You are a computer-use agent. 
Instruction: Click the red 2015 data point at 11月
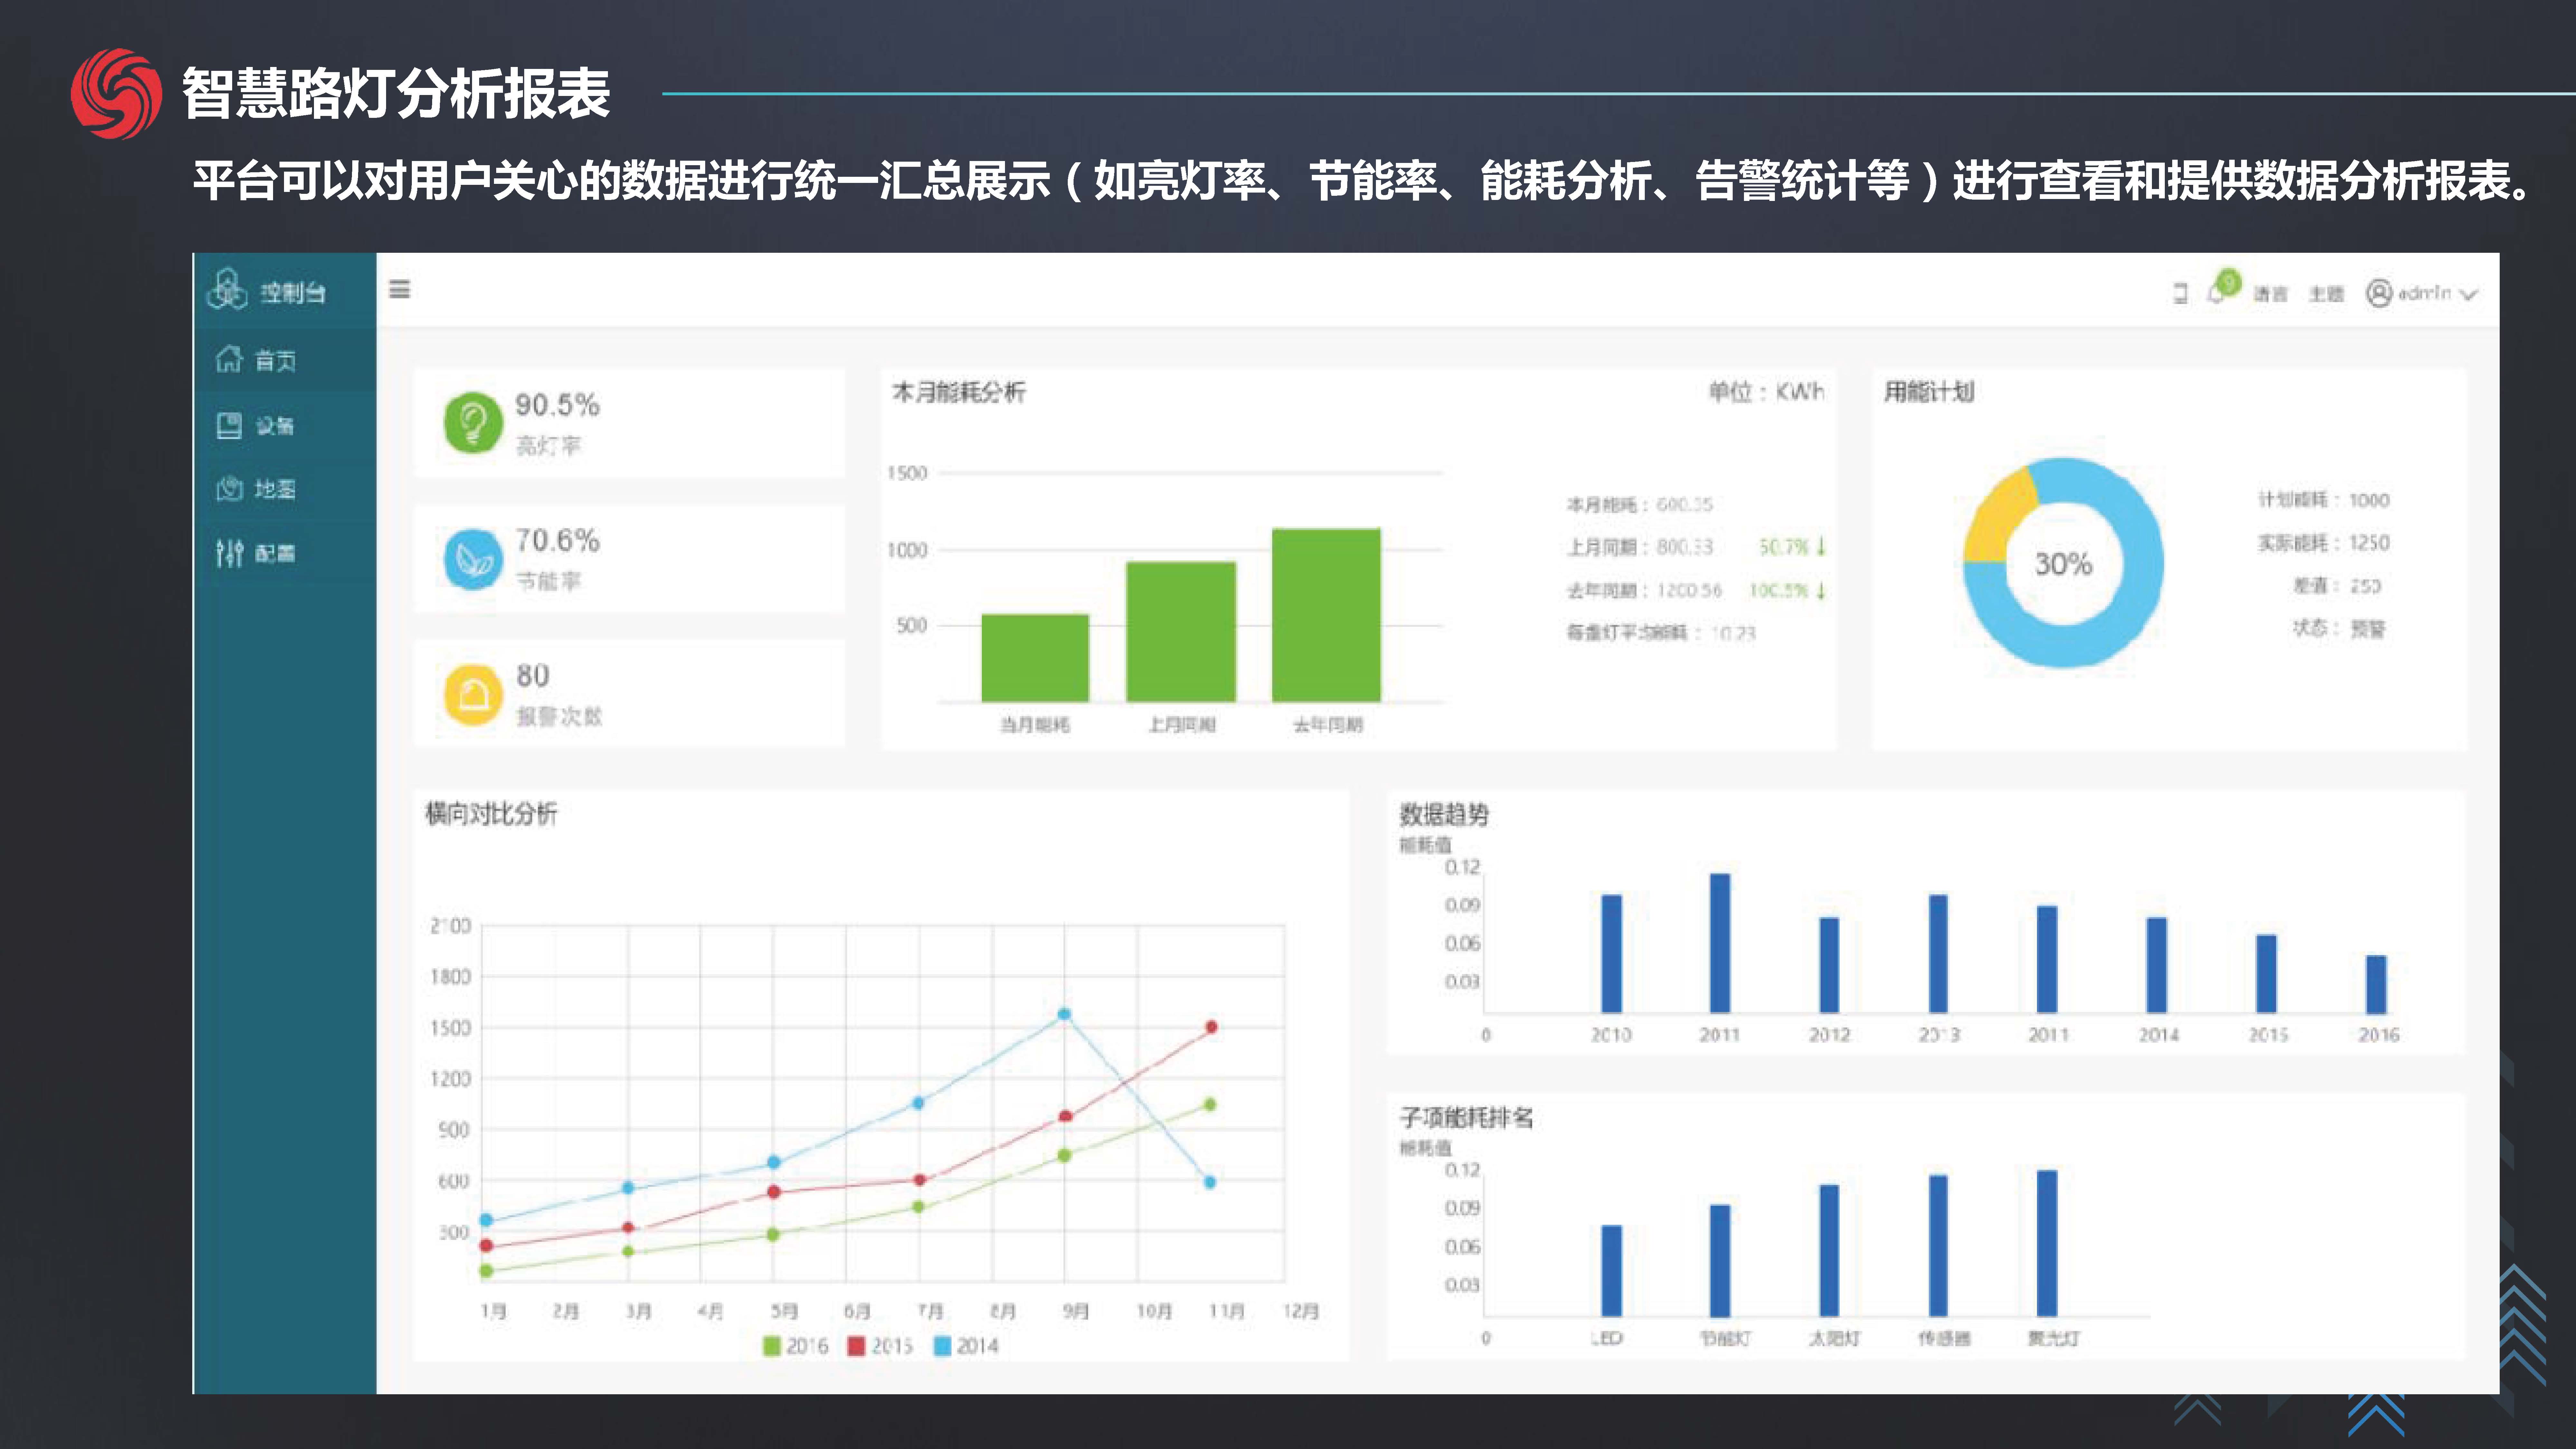click(1211, 1027)
